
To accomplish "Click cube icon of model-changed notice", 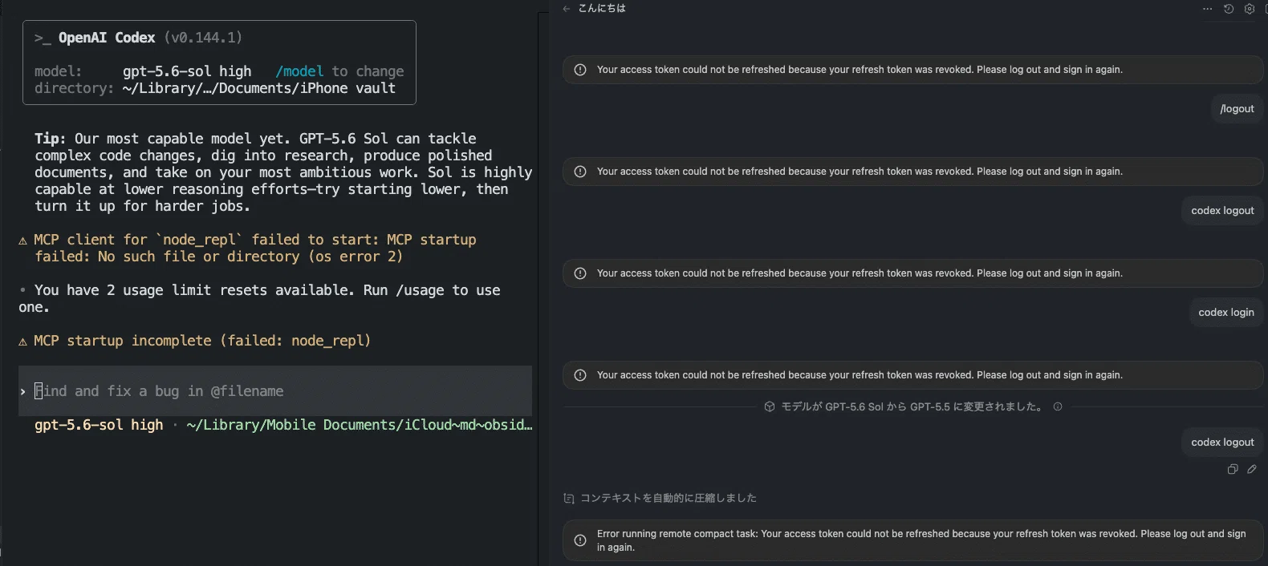I will (x=770, y=406).
